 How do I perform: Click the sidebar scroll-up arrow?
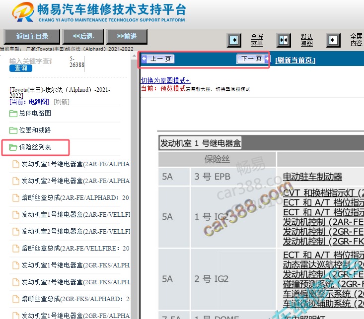point(134,56)
